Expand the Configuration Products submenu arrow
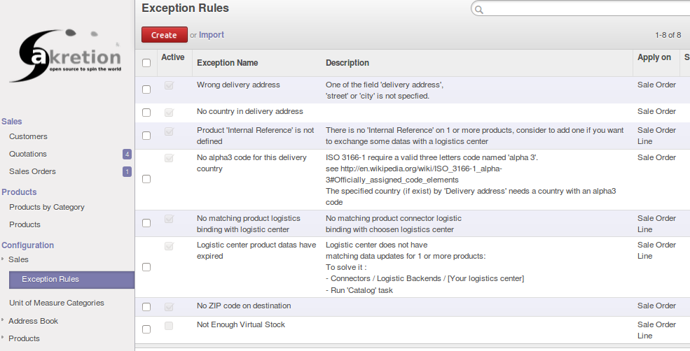The width and height of the screenshot is (690, 351). (3, 338)
